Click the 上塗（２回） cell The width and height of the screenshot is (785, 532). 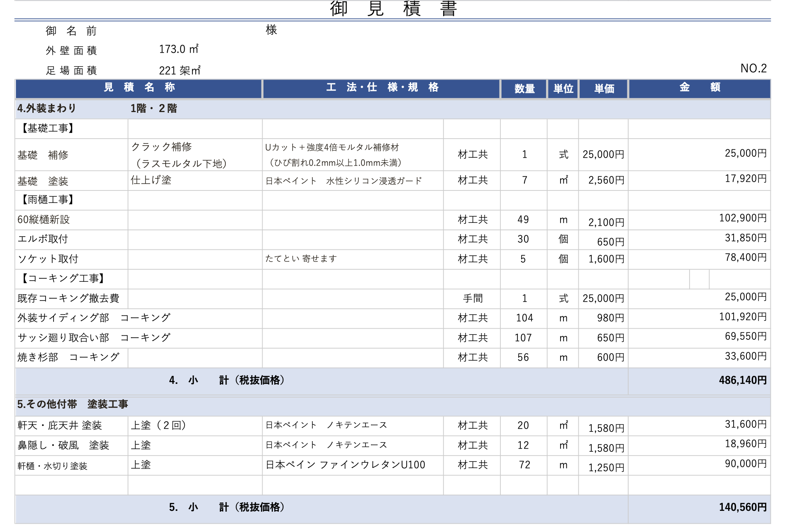pos(195,426)
